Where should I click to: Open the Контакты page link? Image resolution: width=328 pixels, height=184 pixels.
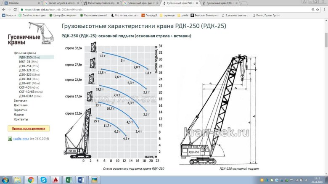[21, 119]
